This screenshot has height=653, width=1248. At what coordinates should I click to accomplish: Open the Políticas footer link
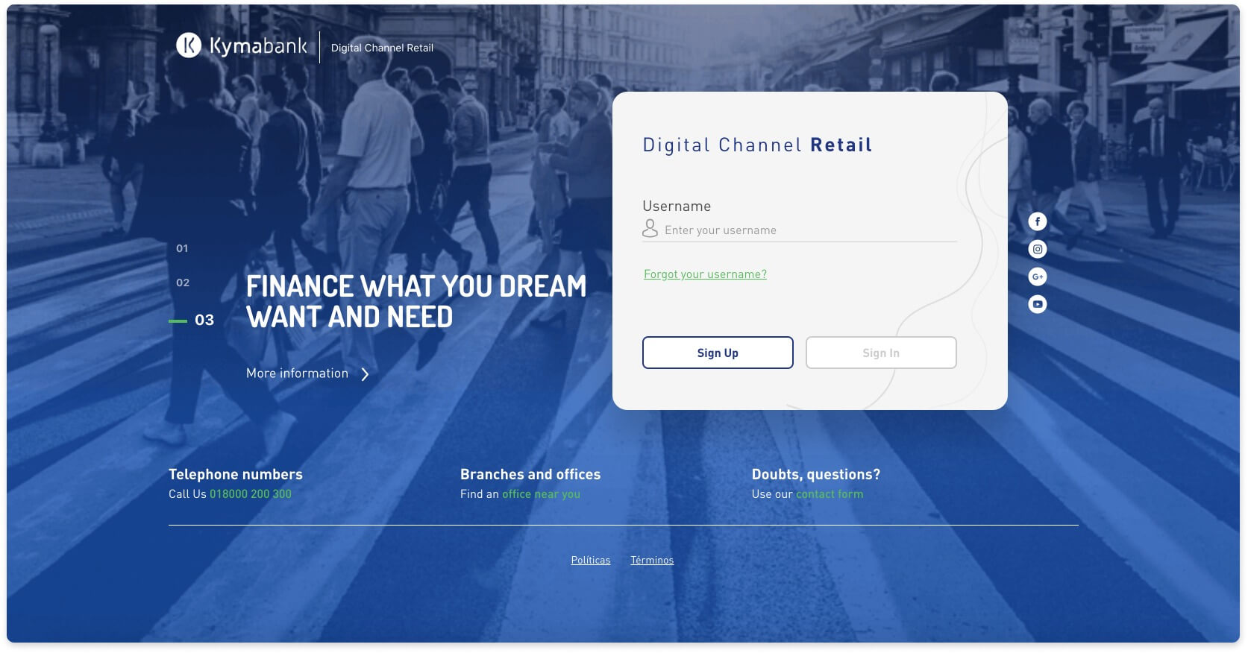(591, 561)
